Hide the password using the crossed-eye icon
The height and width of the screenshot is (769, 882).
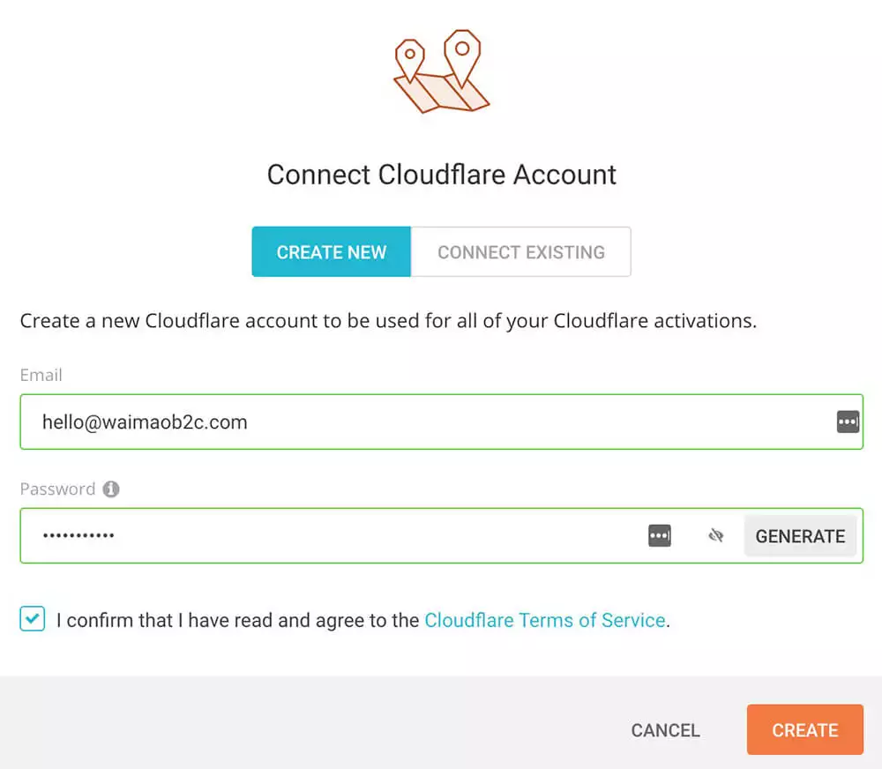715,535
